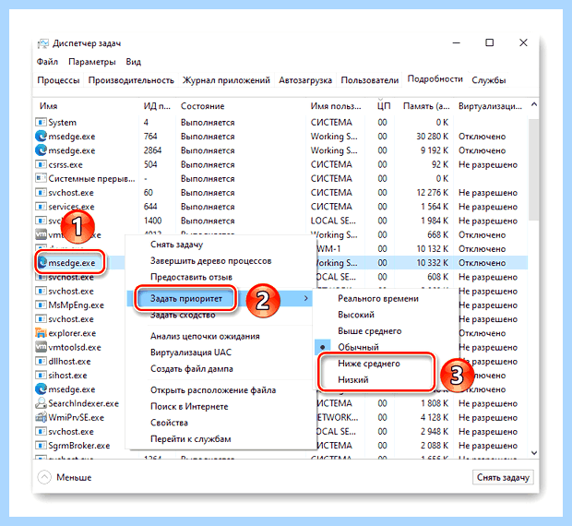Choose Снять задачу in context menu
The width and height of the screenshot is (572, 526).
pyautogui.click(x=176, y=245)
